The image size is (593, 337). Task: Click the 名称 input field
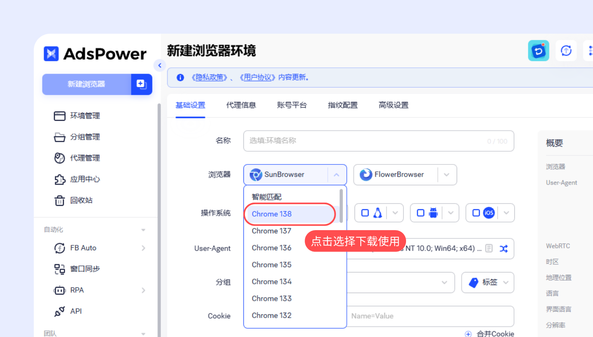click(378, 141)
